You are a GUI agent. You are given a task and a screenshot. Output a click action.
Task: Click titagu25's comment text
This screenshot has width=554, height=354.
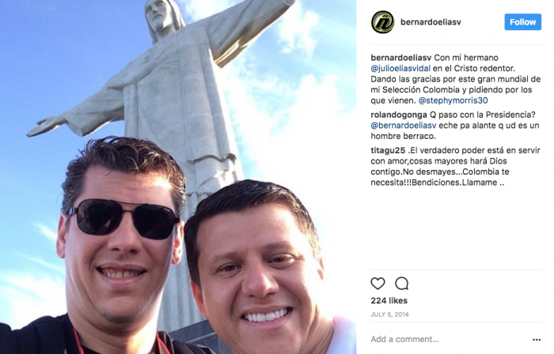[x=456, y=167]
